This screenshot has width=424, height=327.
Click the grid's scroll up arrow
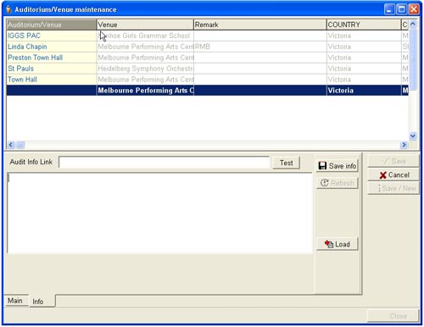pyautogui.click(x=413, y=24)
